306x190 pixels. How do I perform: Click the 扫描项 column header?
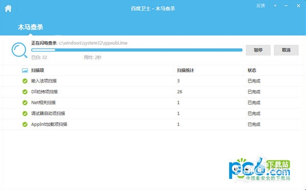(x=37, y=70)
